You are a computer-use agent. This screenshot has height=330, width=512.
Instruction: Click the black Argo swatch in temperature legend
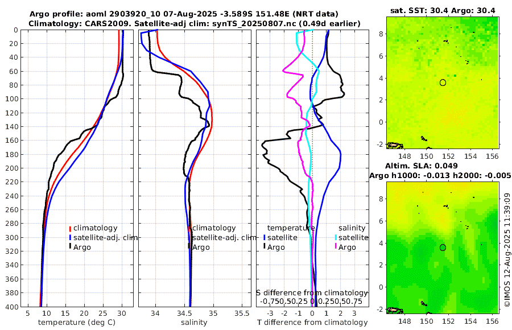tap(70, 247)
